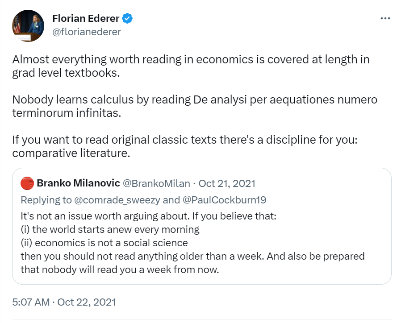Screen dimensions: 401x323
Task: Click the 5:07 AM · Oct 22, 2021 timestamp
Action: point(64,302)
